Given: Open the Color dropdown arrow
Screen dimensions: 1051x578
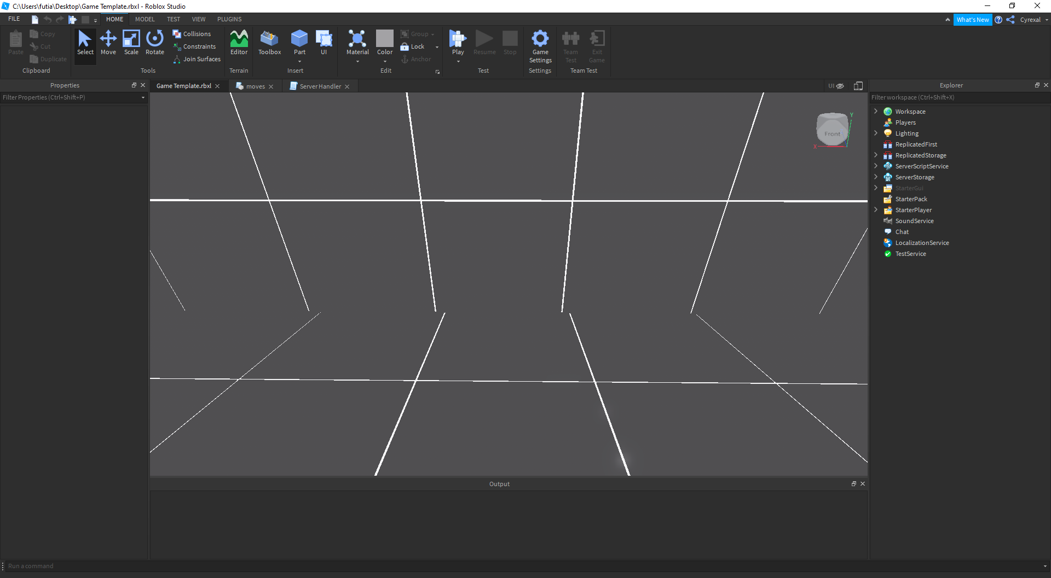Looking at the screenshot, I should coord(385,62).
